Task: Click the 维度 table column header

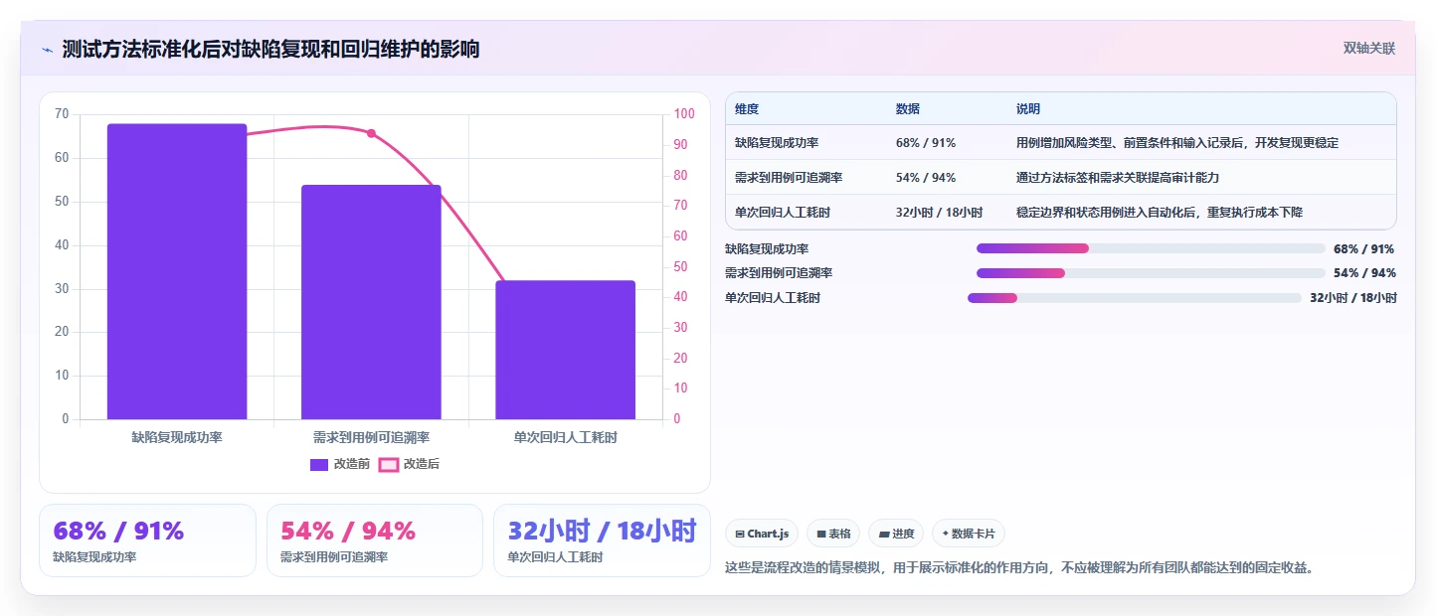Action: pos(747,108)
